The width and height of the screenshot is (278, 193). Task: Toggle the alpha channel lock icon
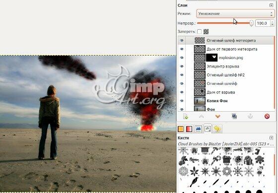(206, 32)
